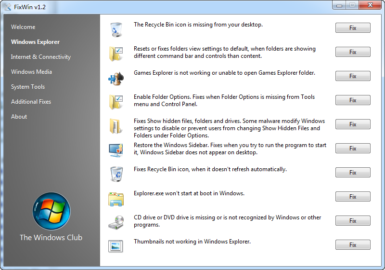Click the Explorer.exe boot icon
385x270 pixels.
pyautogui.click(x=116, y=199)
